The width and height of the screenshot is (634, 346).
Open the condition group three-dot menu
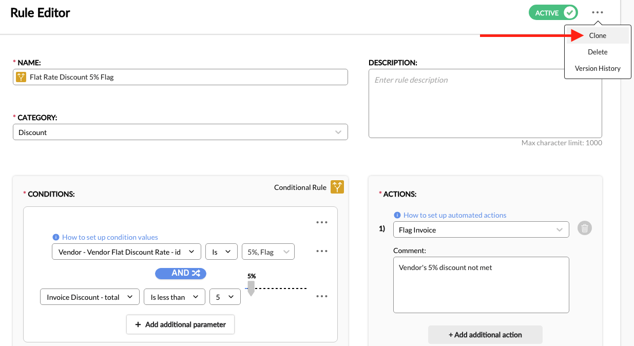point(322,223)
